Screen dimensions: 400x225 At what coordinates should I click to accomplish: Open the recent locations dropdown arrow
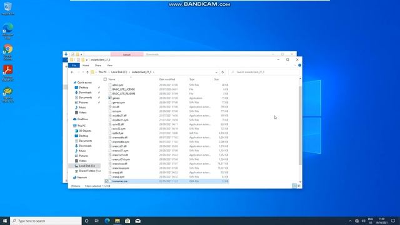(x=83, y=72)
